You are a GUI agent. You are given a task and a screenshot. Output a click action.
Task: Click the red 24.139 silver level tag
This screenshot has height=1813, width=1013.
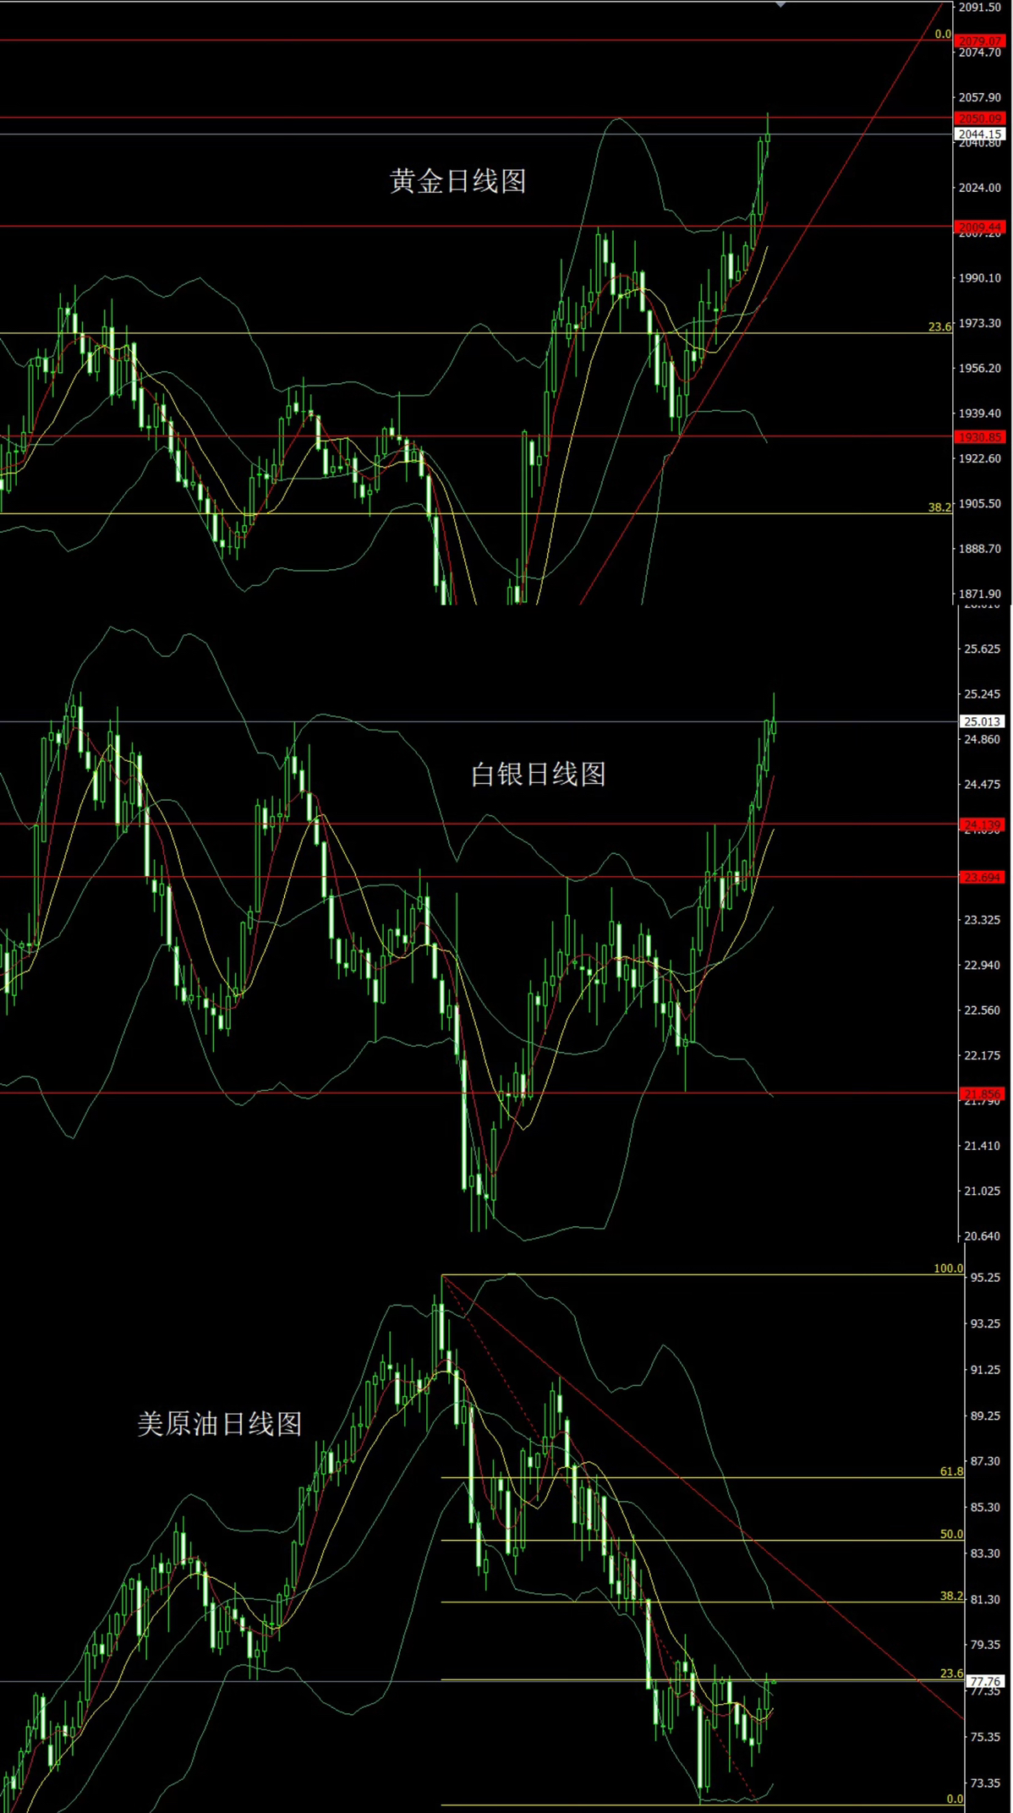[x=983, y=824]
